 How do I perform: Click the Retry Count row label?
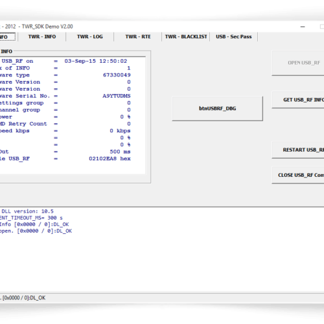[23, 124]
